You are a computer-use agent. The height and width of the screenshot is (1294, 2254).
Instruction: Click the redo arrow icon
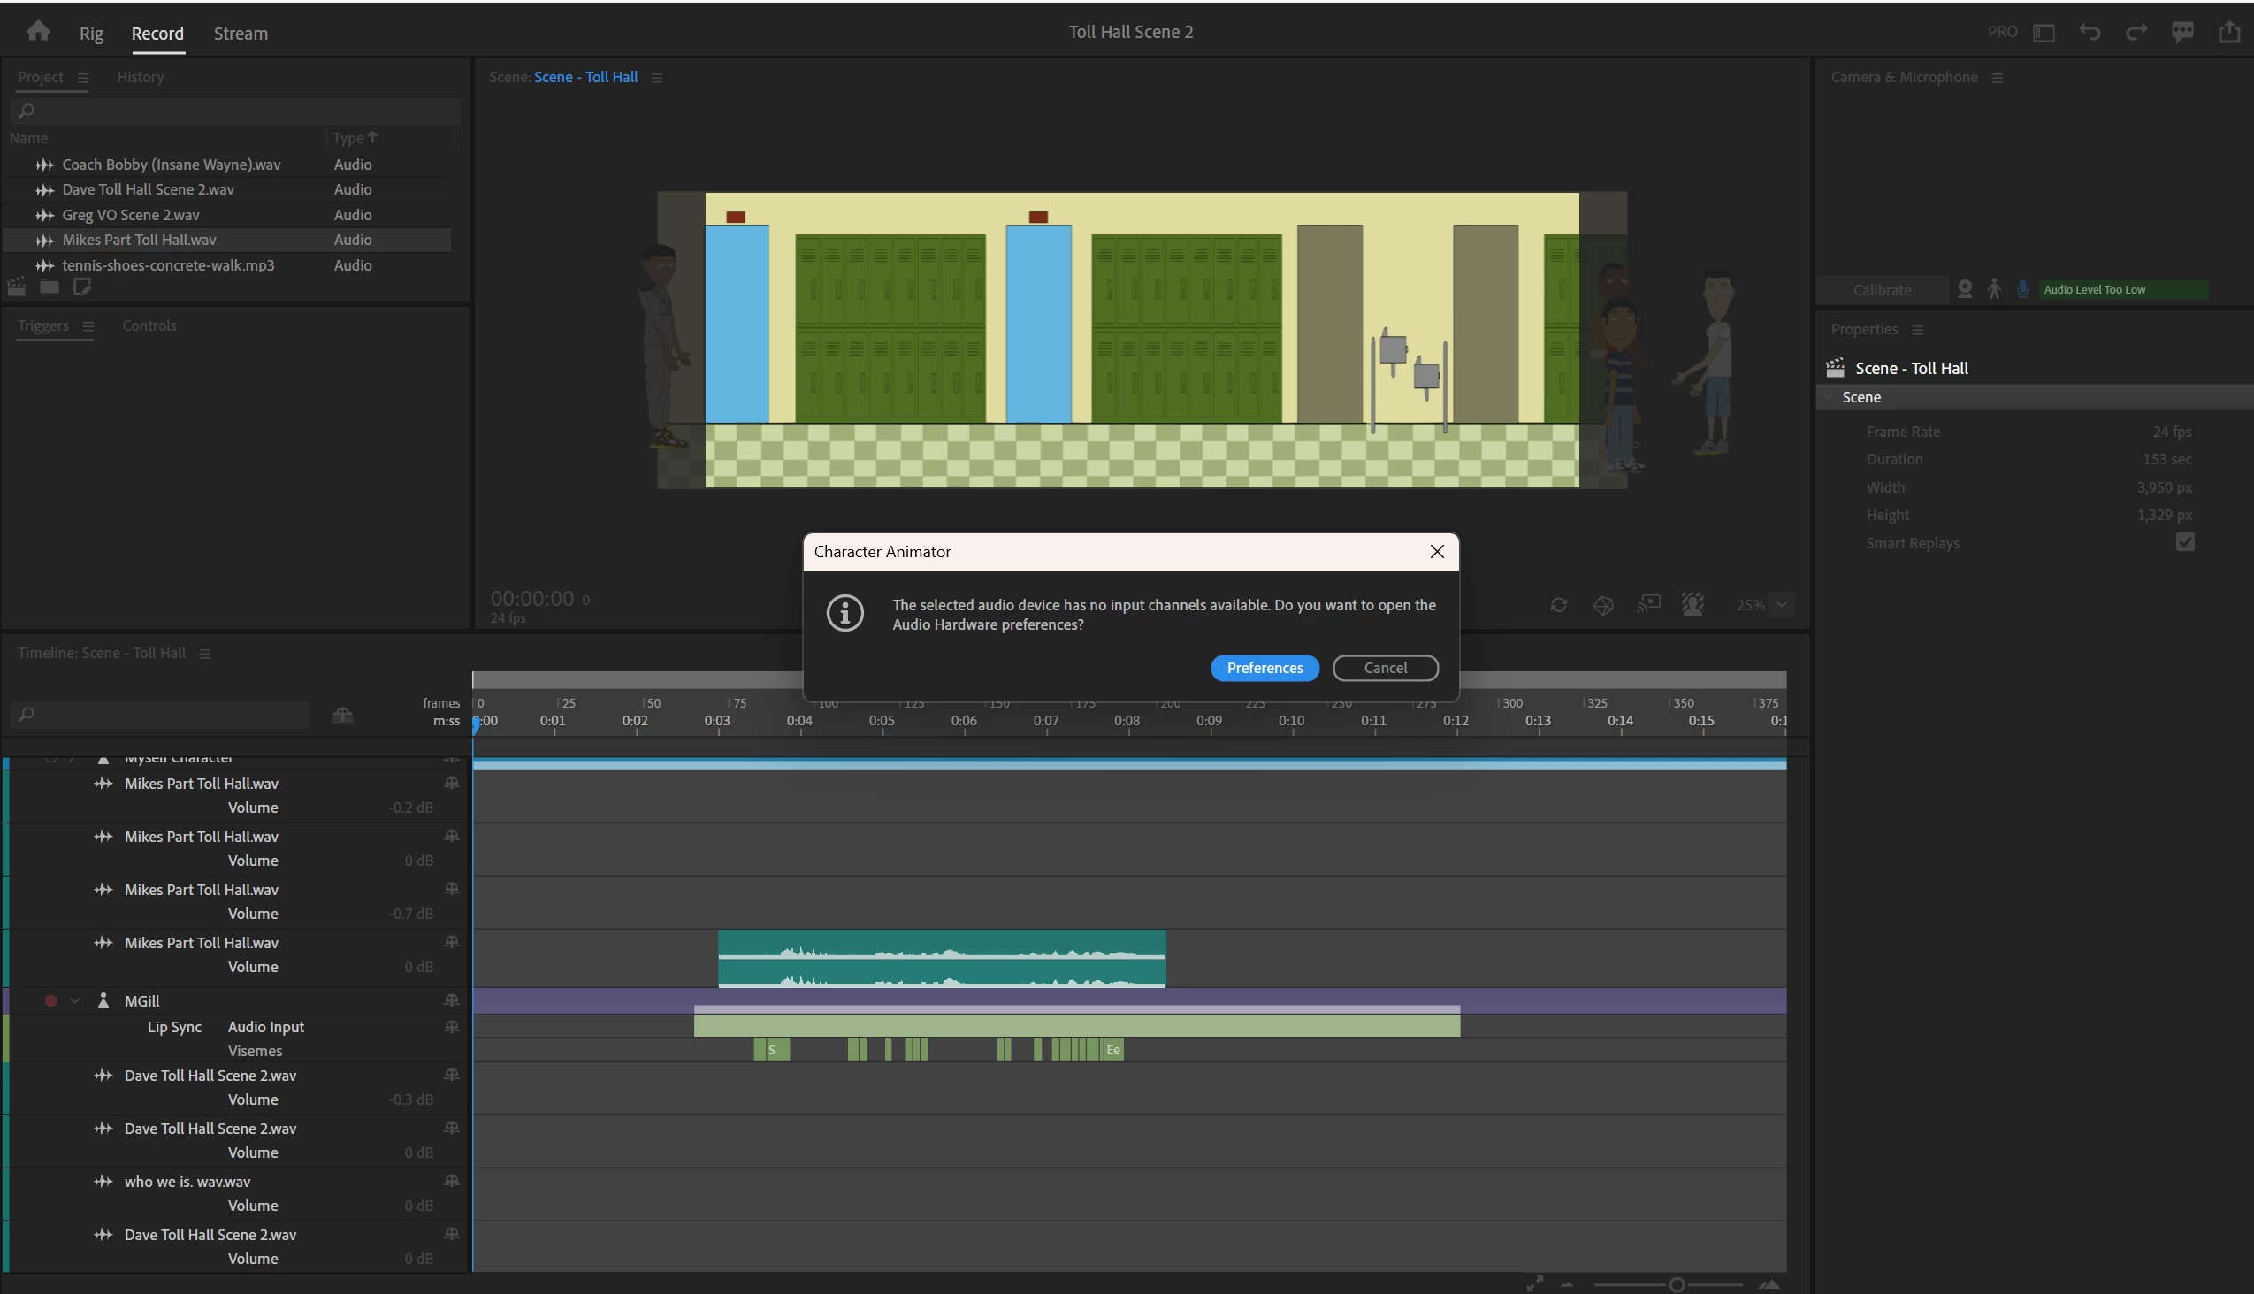2136,32
